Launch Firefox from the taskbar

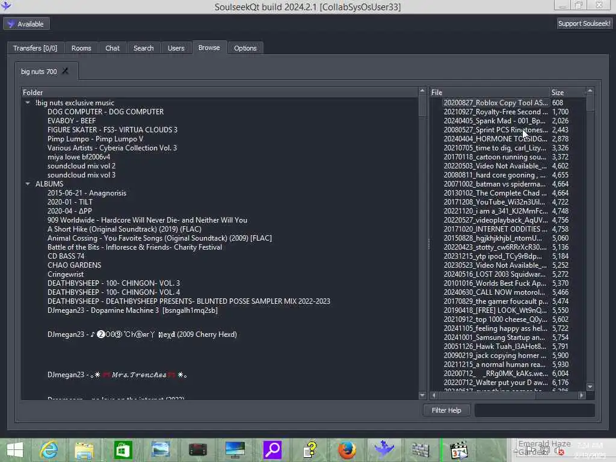click(347, 450)
